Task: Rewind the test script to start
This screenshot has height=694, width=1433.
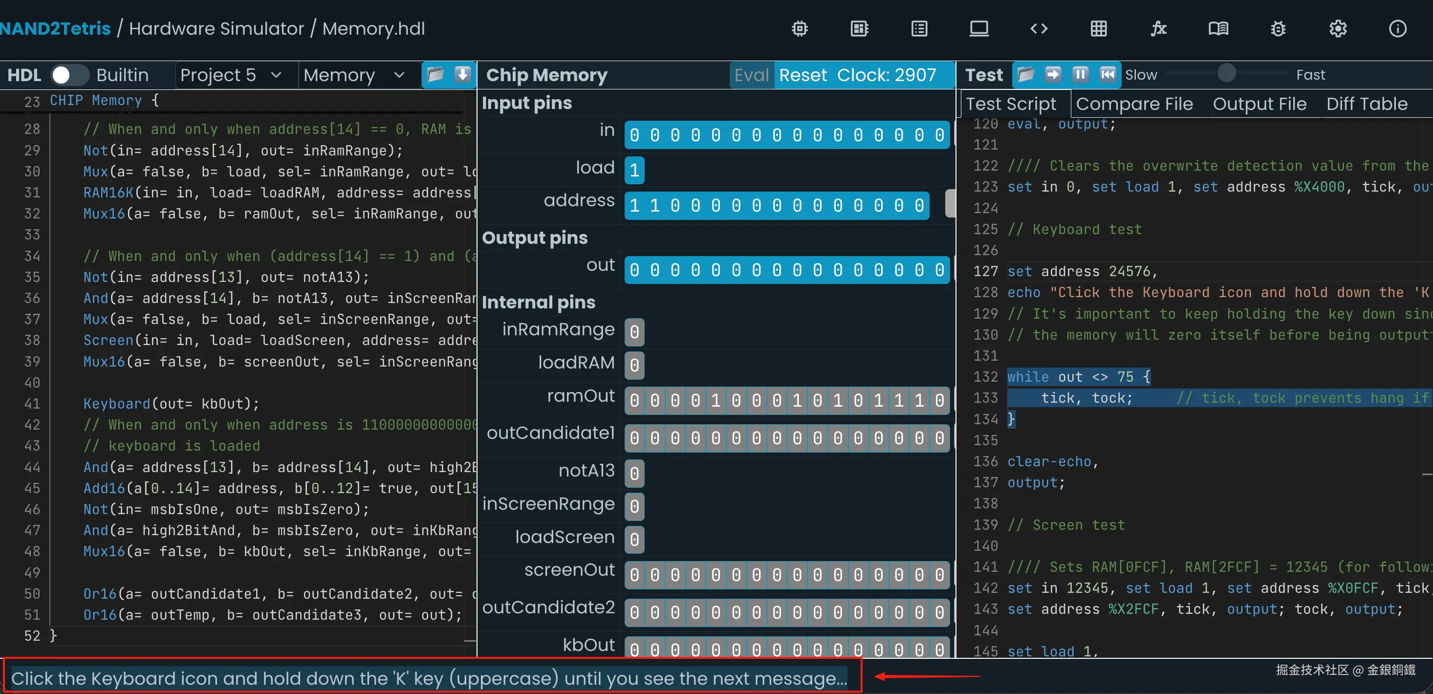Action: pyautogui.click(x=1107, y=74)
